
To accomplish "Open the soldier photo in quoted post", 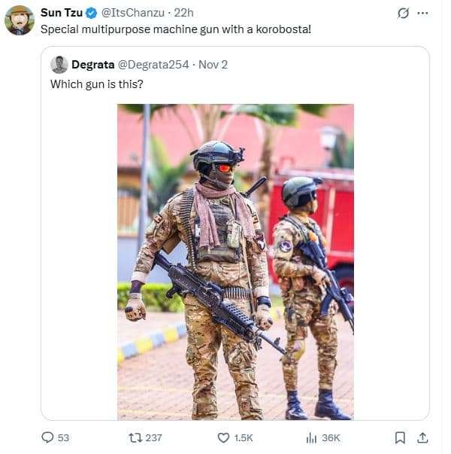I will pyautogui.click(x=235, y=262).
